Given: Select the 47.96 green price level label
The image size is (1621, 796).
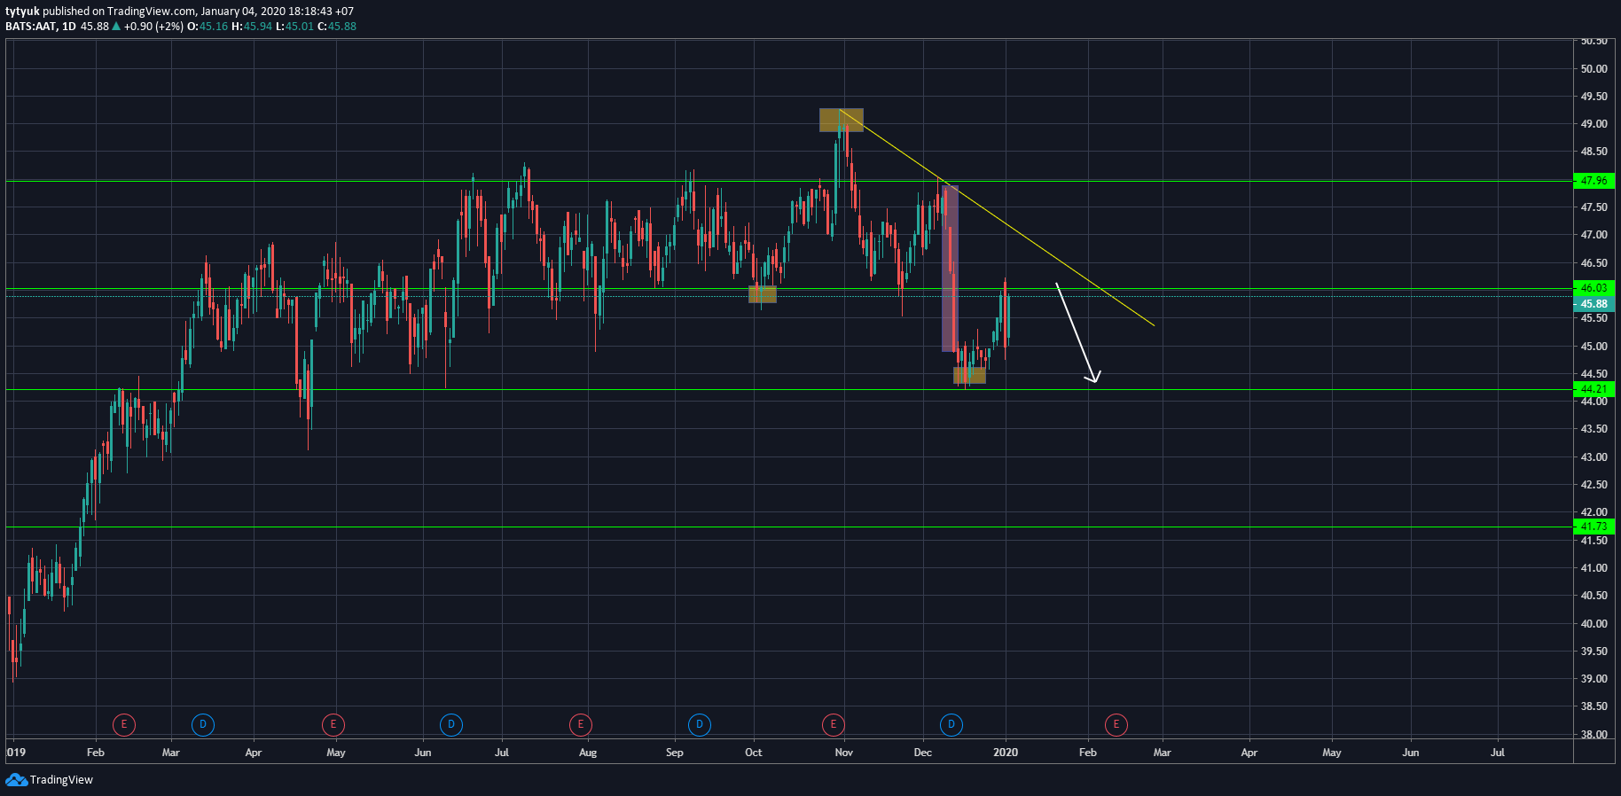Looking at the screenshot, I should point(1594,181).
